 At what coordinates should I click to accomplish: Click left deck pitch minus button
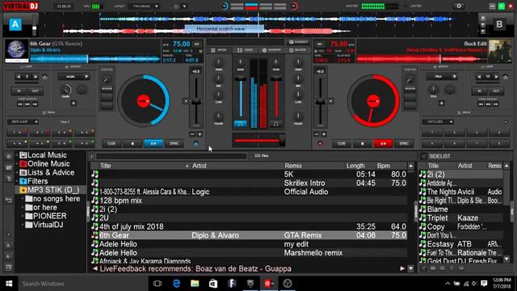click(192, 134)
